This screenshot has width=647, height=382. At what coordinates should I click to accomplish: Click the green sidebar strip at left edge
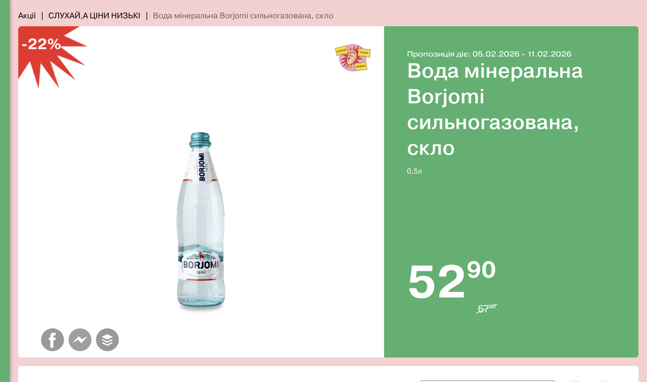click(5, 191)
